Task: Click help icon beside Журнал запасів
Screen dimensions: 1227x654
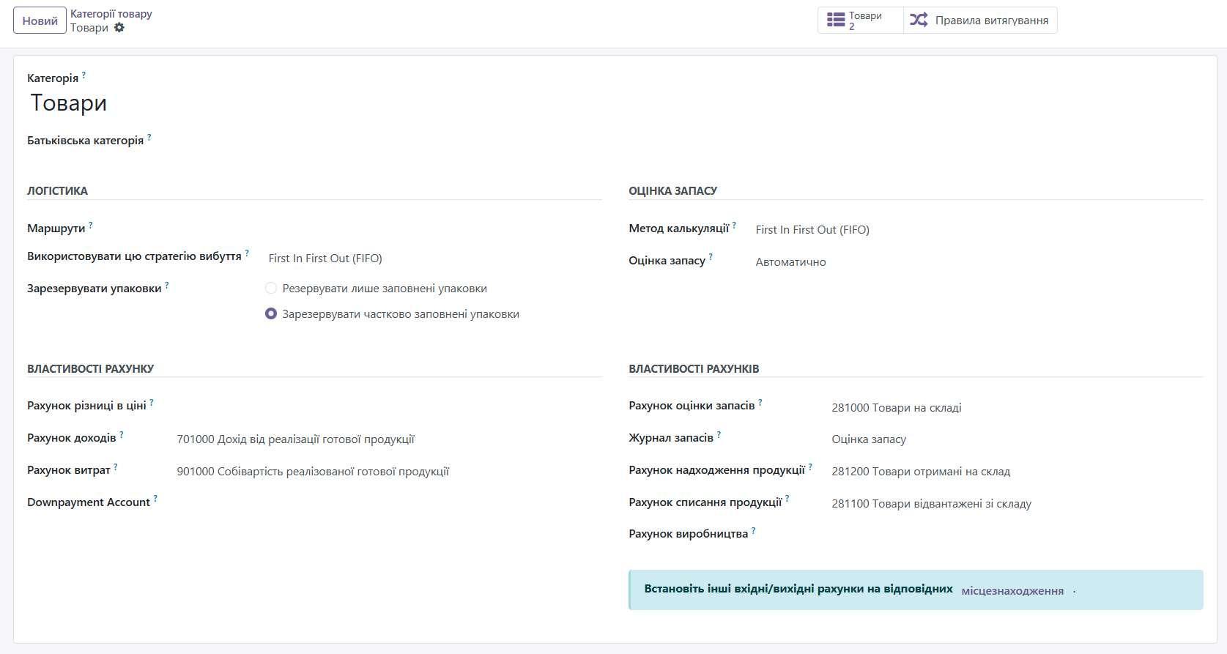Action: [x=719, y=435]
